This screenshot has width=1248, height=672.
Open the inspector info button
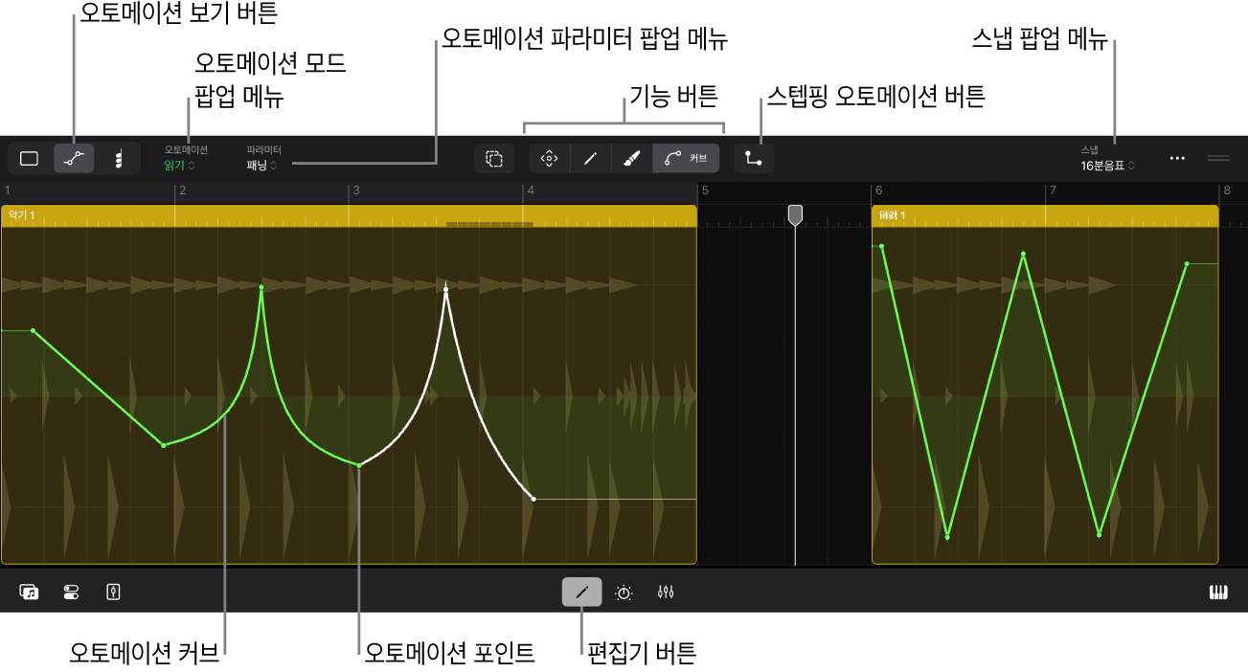coord(113,593)
